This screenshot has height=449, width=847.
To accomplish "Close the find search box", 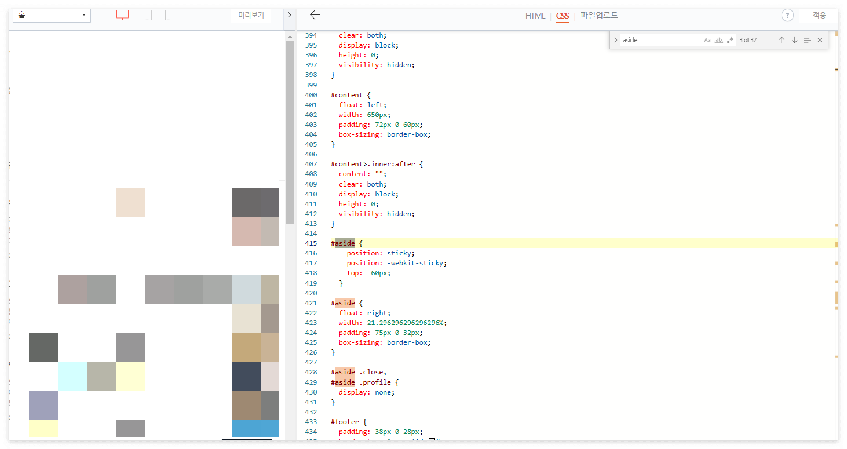I will coord(820,40).
